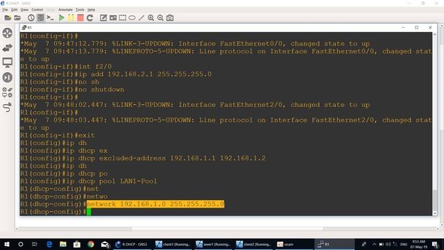Image resolution: width=444 pixels, height=250 pixels.
Task: Open the Help menu
Action: tap(91, 10)
